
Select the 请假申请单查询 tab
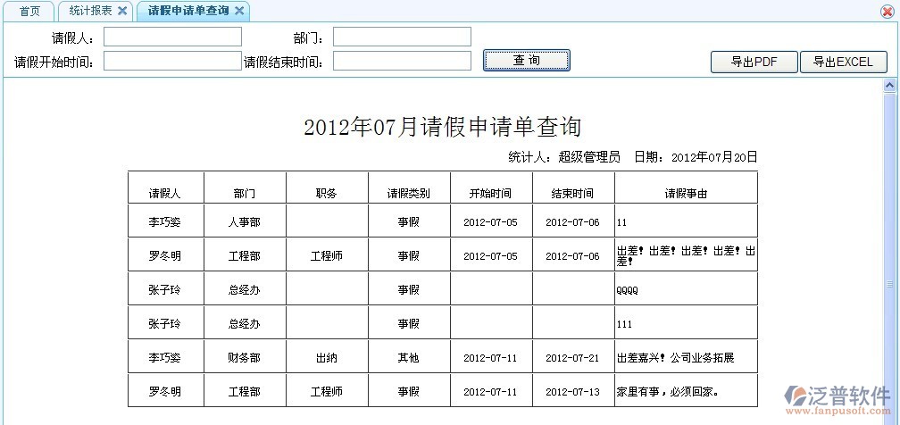[x=186, y=12]
